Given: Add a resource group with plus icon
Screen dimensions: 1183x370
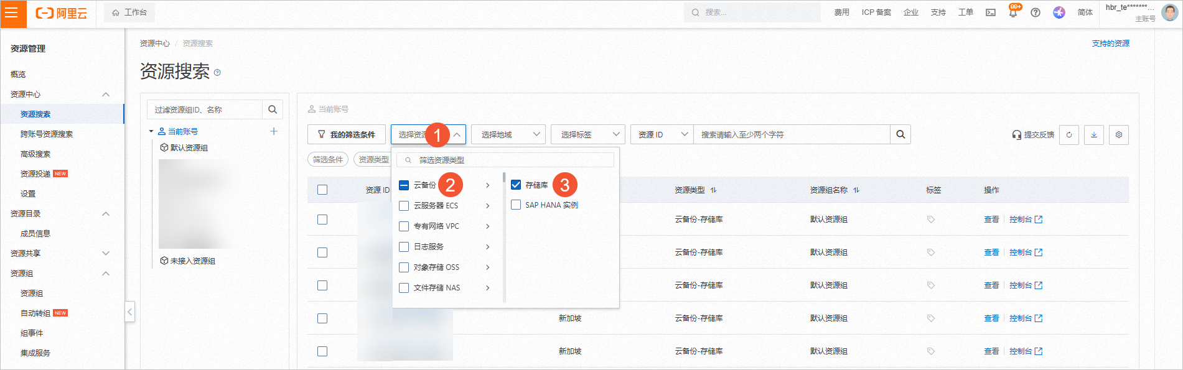Looking at the screenshot, I should pyautogui.click(x=274, y=131).
